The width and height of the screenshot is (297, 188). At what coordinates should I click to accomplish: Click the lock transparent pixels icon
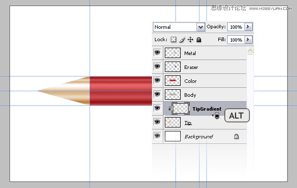coord(174,40)
